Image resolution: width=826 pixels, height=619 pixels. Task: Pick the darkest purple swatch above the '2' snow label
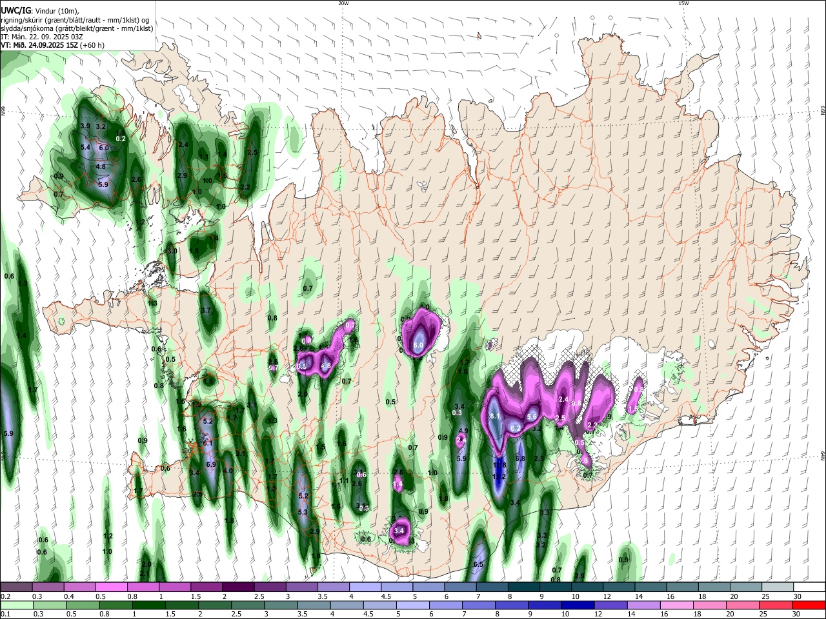(237, 587)
